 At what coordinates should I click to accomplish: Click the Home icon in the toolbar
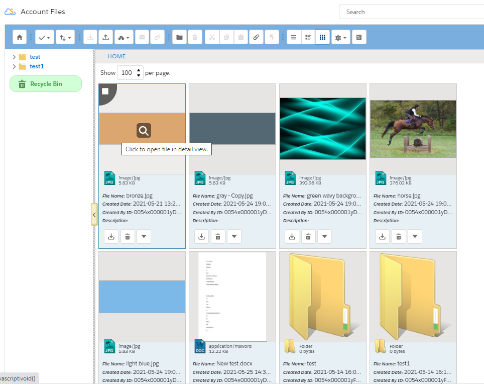coord(20,37)
